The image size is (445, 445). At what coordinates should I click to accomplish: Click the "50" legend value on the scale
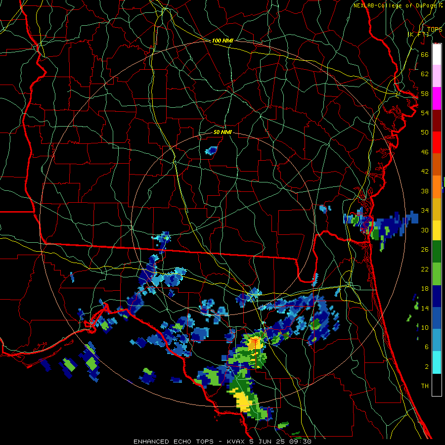click(x=425, y=133)
